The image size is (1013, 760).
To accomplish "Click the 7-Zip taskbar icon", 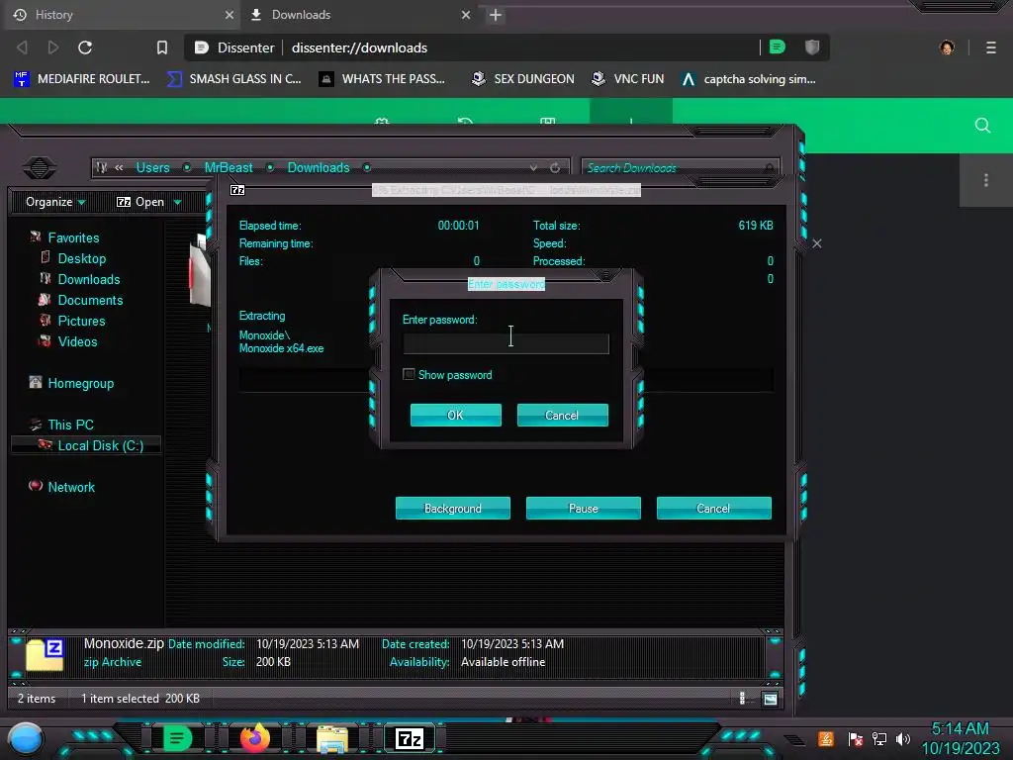I will (x=410, y=738).
